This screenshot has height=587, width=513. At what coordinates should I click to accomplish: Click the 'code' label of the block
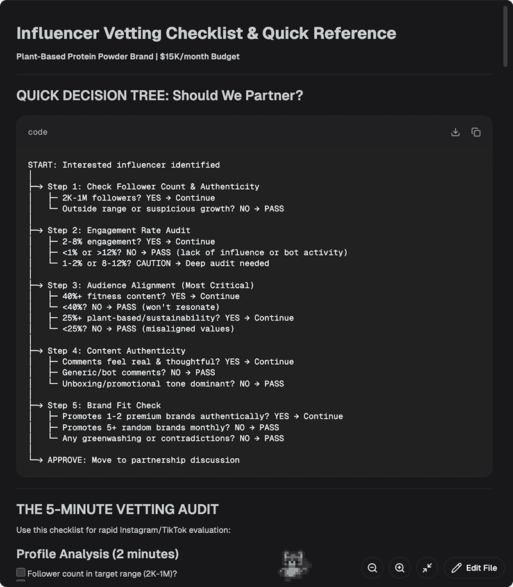38,132
